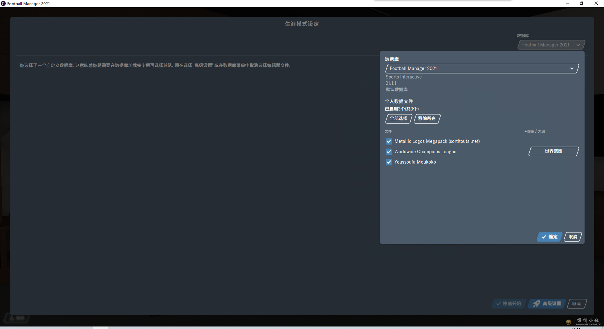Select 'Metallic Logos Megapack (sortitoutsi.net)' text
The width and height of the screenshot is (604, 329).
pyautogui.click(x=437, y=141)
